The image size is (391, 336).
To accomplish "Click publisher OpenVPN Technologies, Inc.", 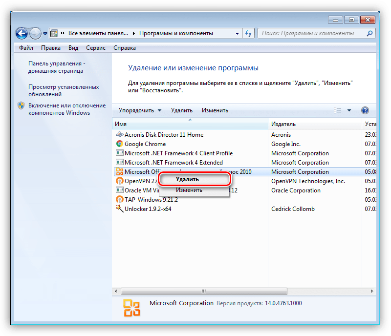I will pos(308,181).
